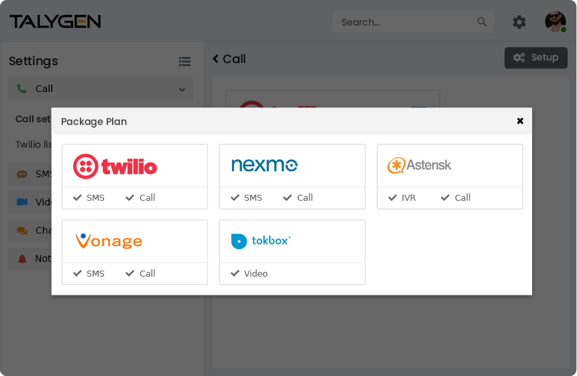This screenshot has height=376, width=577.
Task: Go back using the arrow beside Call
Action: coord(215,58)
